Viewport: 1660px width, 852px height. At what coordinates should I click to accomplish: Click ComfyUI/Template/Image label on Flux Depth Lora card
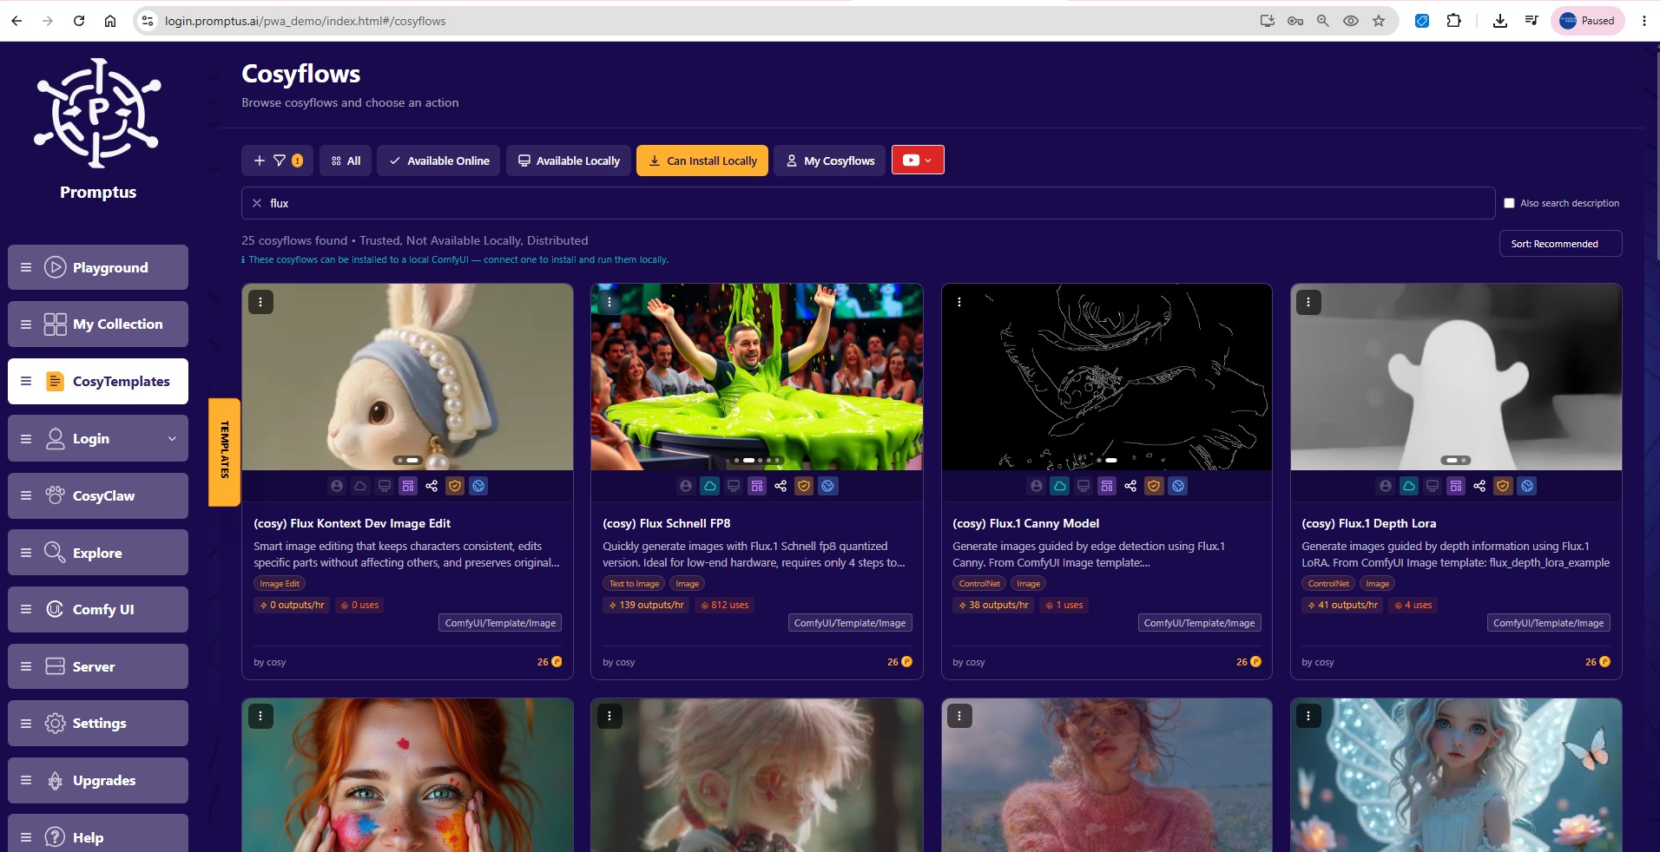click(x=1549, y=623)
